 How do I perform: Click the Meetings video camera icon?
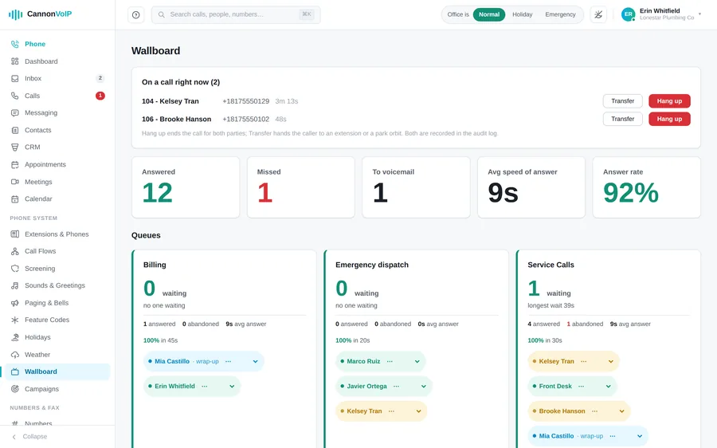pos(15,182)
